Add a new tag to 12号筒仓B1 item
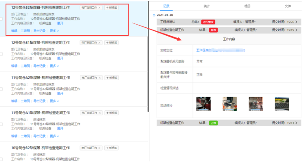 (111, 43)
